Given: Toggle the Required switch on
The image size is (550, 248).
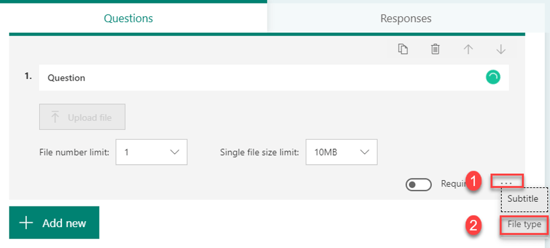Looking at the screenshot, I should (418, 184).
